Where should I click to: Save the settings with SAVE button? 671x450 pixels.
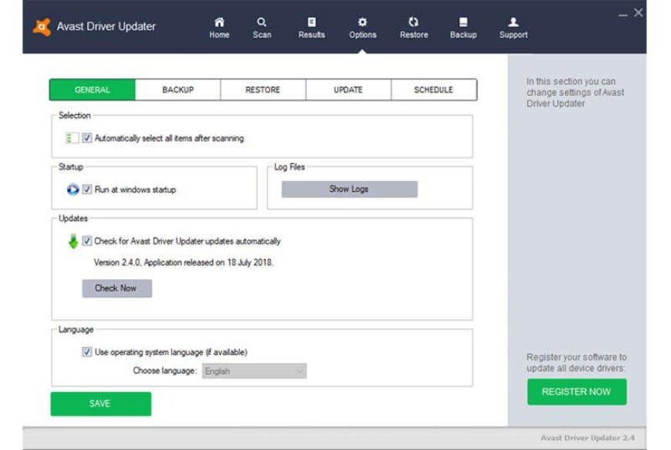point(100,404)
